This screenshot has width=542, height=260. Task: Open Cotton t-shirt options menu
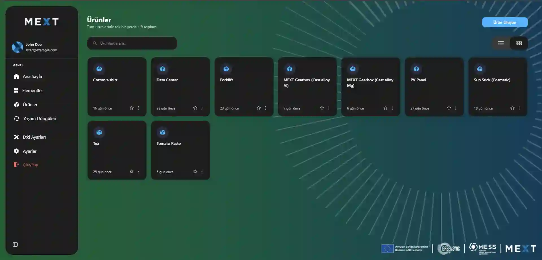pyautogui.click(x=138, y=108)
